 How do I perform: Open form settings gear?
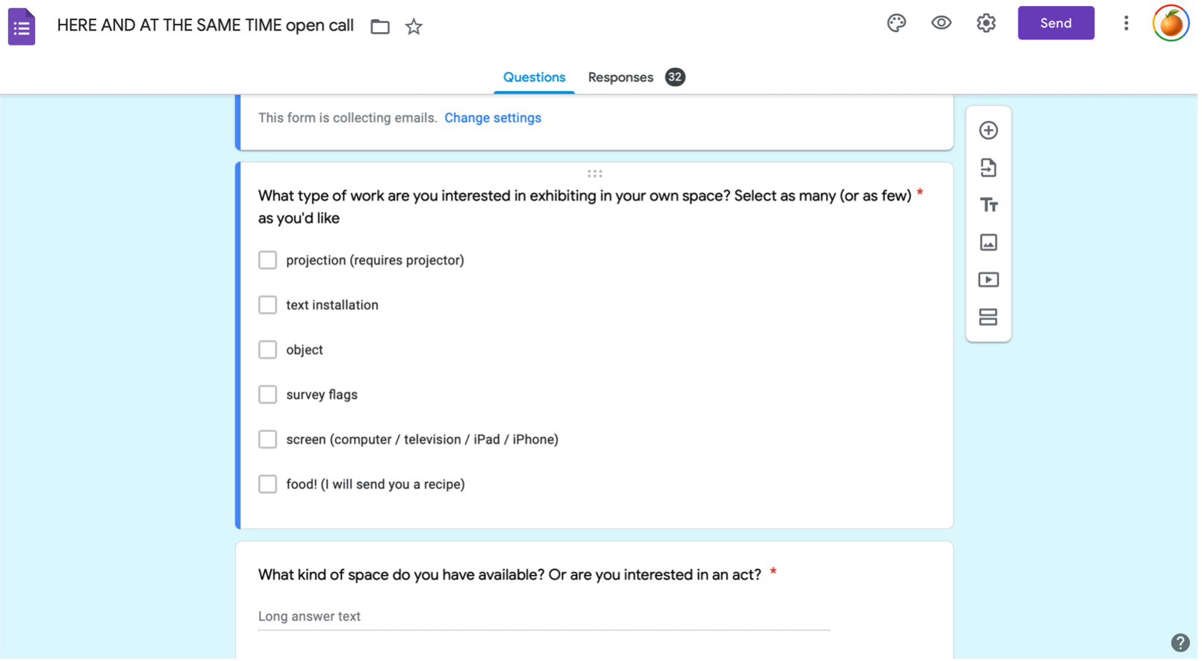(986, 23)
